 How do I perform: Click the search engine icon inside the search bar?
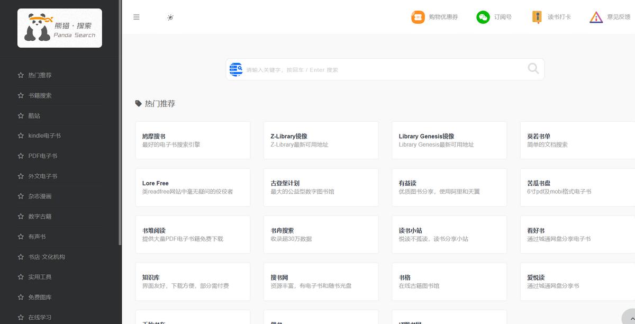(236, 69)
